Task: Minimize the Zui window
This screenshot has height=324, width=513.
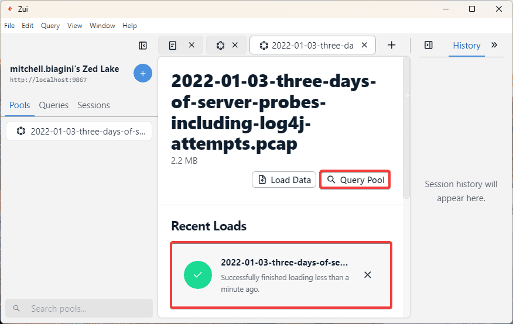Action: click(446, 9)
